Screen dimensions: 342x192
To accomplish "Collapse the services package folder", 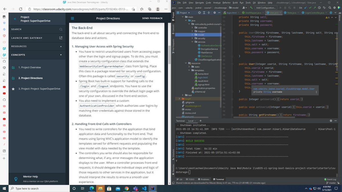I will click(x=192, y=42).
